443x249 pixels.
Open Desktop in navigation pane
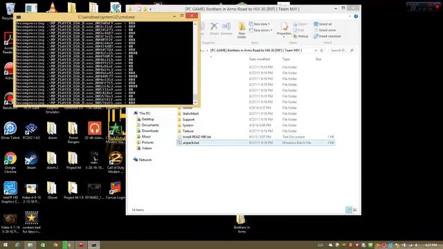[x=147, y=119]
